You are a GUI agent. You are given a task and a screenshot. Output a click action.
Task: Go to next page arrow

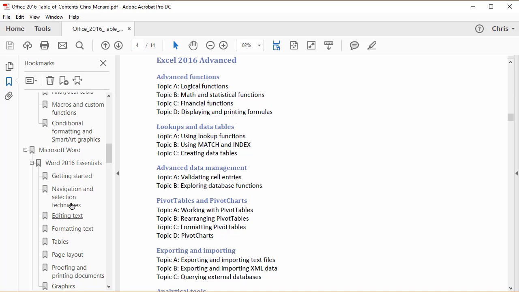pos(118,45)
